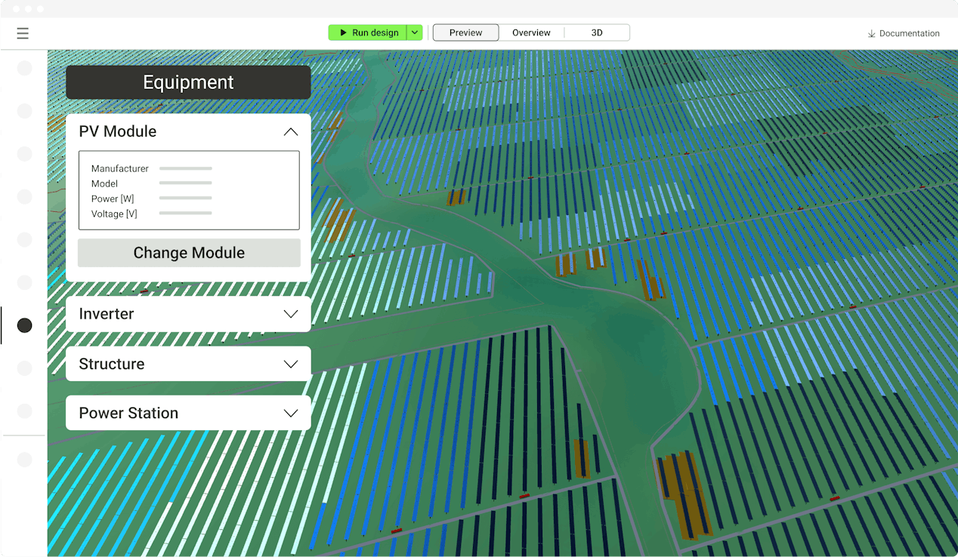Collapse the PV Module section
Viewport: 958px width, 557px height.
[x=291, y=132]
